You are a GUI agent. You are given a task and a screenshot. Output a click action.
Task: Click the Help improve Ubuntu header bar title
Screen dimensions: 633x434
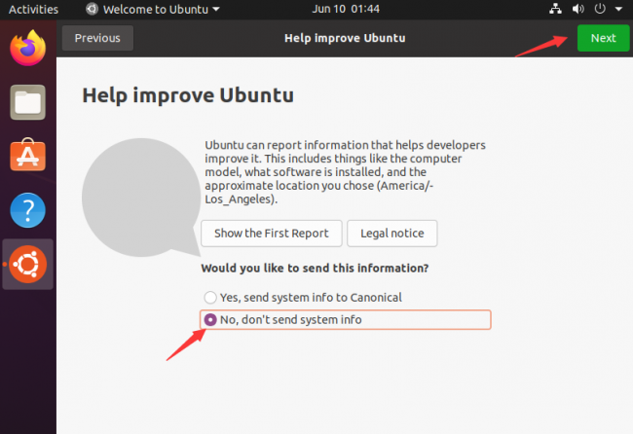coord(345,38)
